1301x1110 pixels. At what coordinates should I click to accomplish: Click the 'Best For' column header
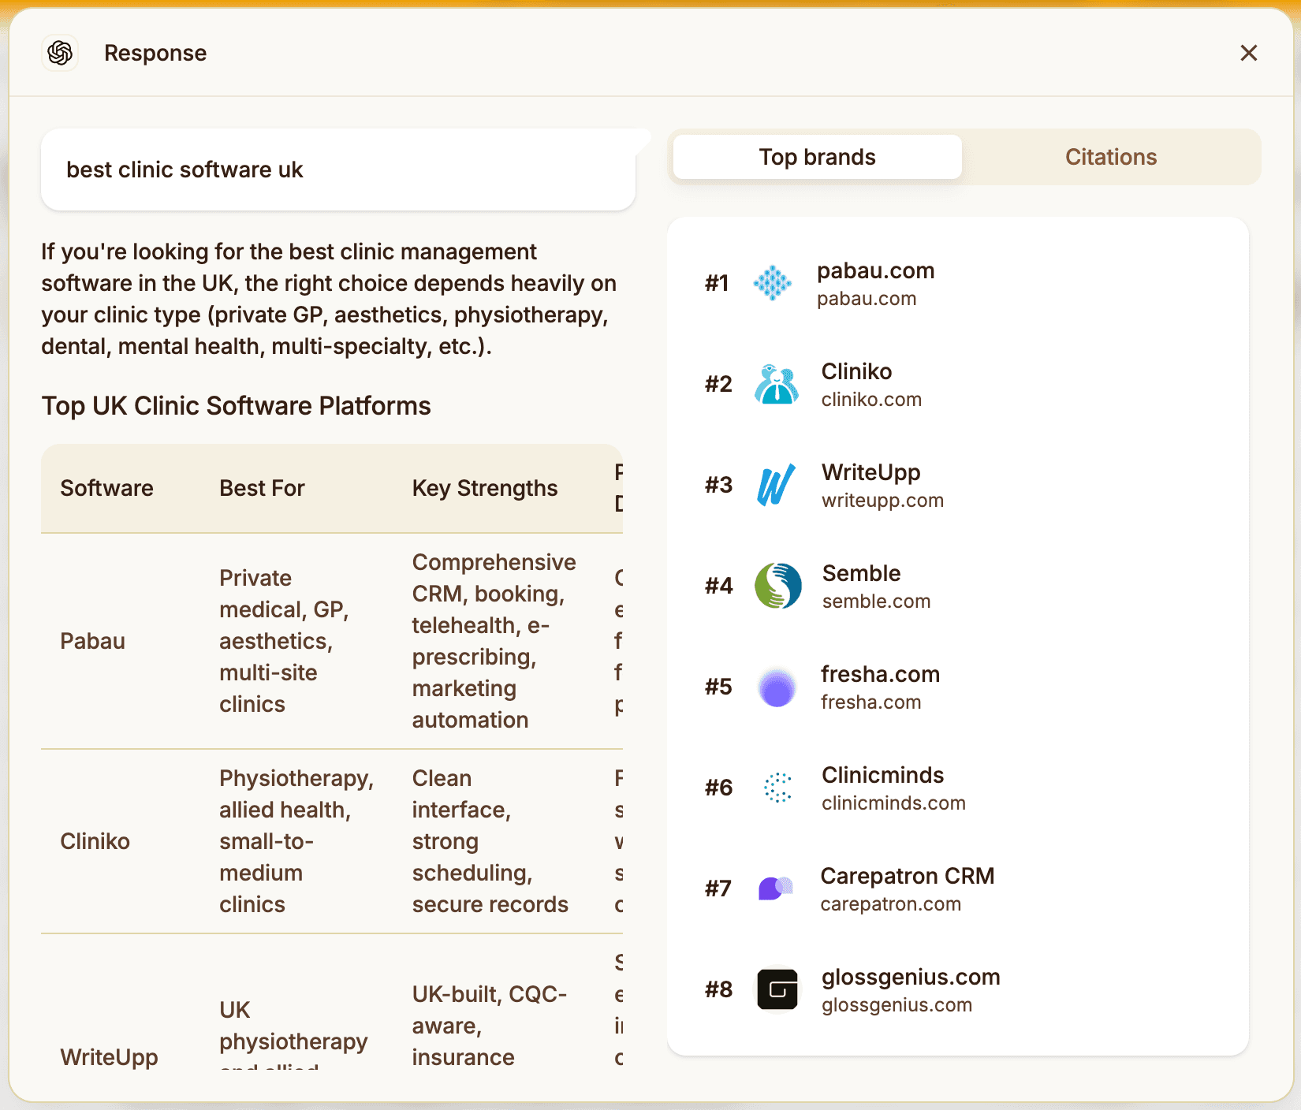click(262, 488)
